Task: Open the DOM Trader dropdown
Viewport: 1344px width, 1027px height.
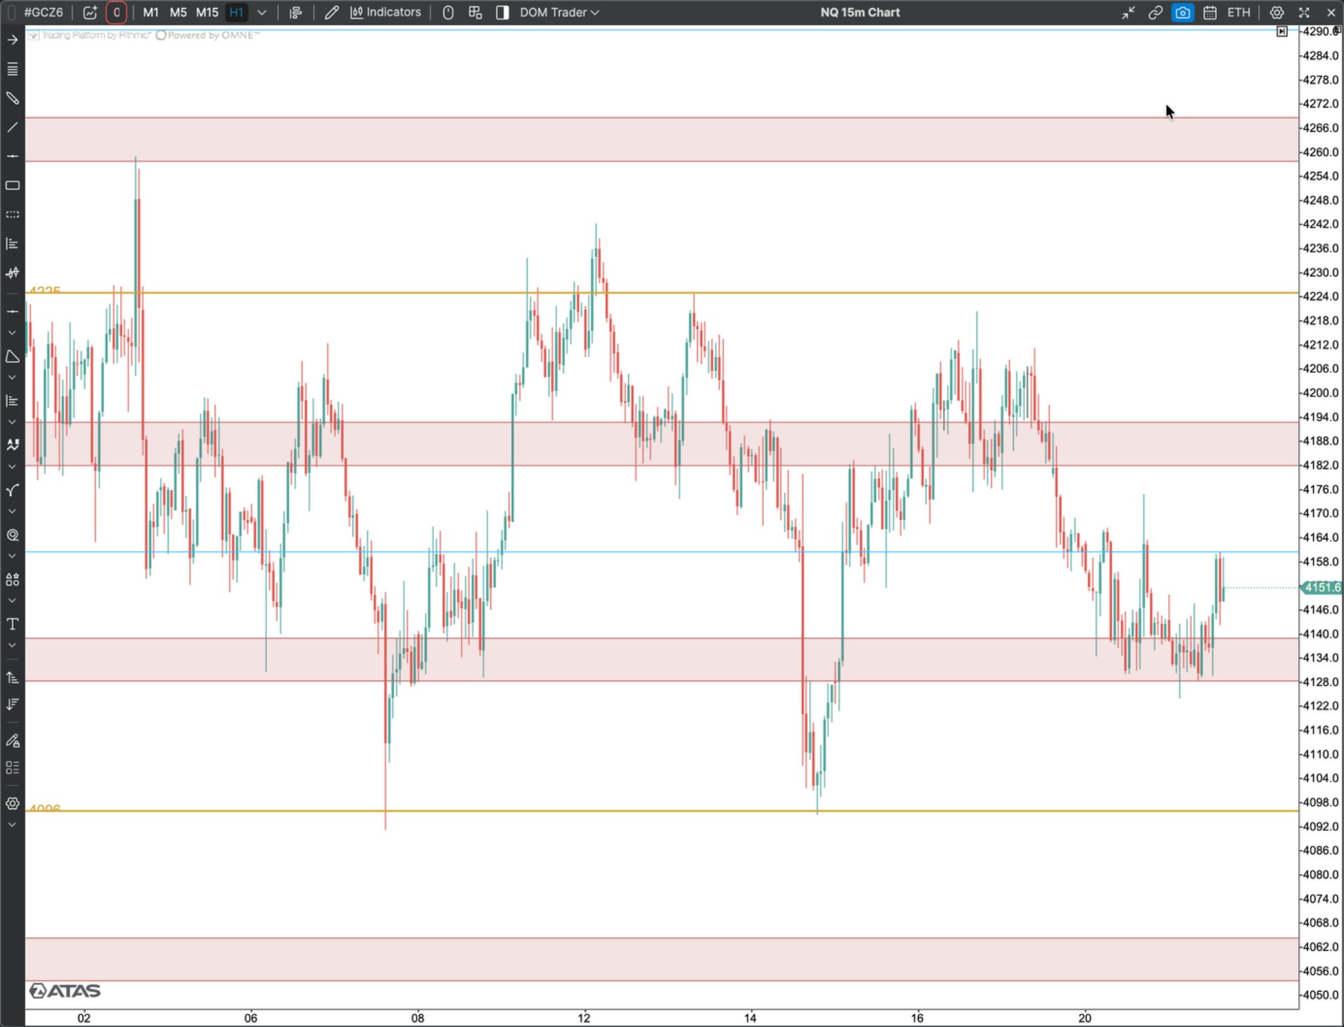Action: (559, 12)
